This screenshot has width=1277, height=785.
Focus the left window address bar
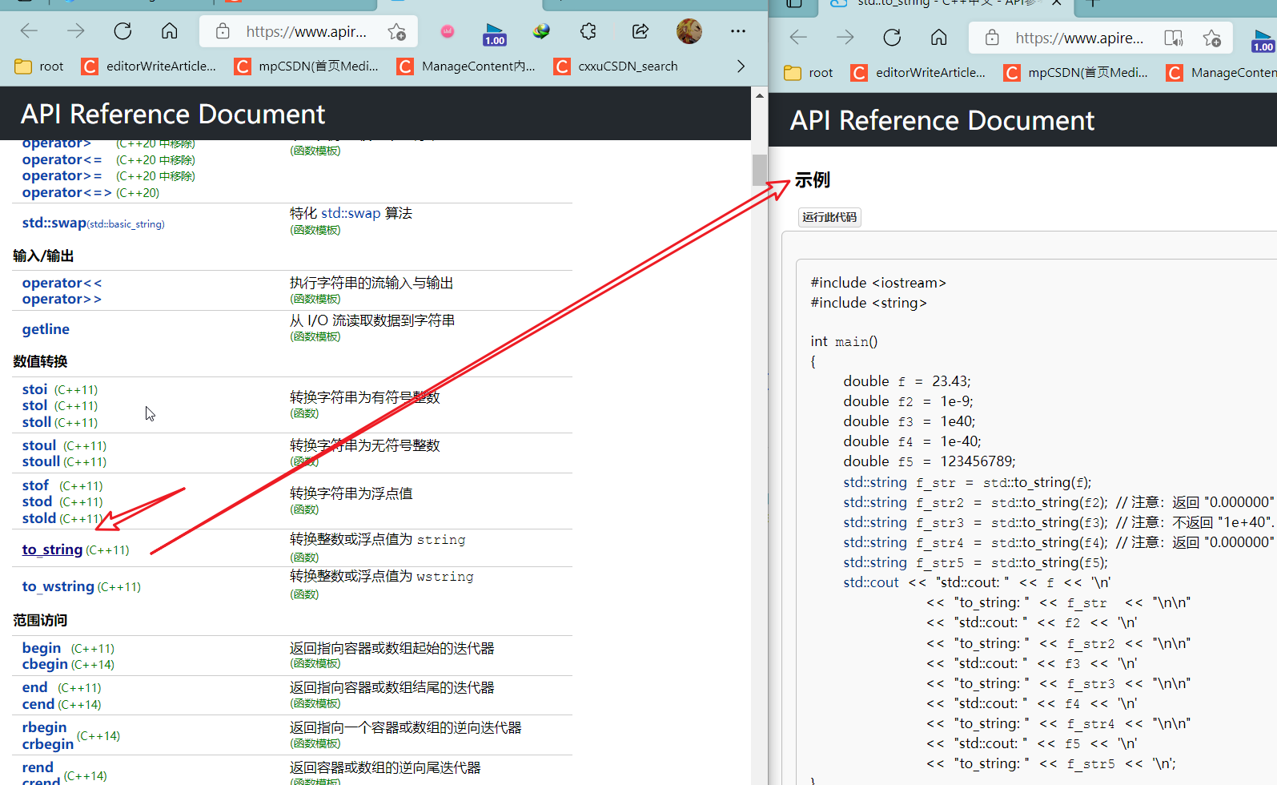coord(307,31)
